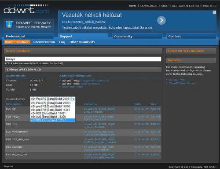The image size is (220, 169).
Task: Click the Filename column header
Action: [x=91, y=104]
